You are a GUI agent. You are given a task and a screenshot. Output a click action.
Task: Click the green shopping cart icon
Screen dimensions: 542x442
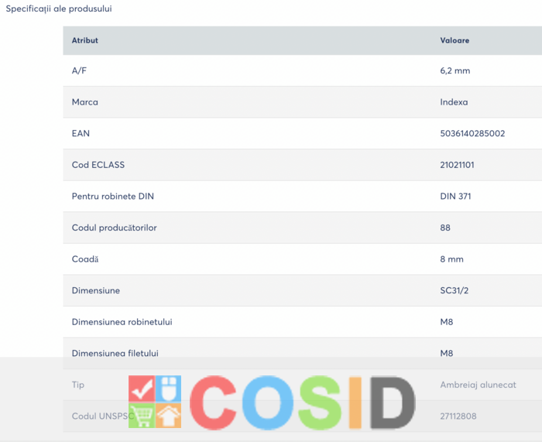[142, 416]
